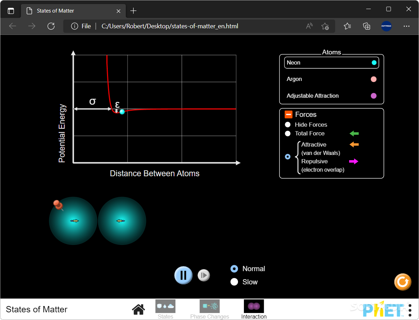This screenshot has height=320, width=419.
Task: Open the Favorites list icon
Action: click(x=347, y=26)
